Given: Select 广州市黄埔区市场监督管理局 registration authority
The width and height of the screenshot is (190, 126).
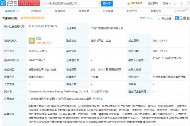Looking at the screenshot, I should coord(169,77).
